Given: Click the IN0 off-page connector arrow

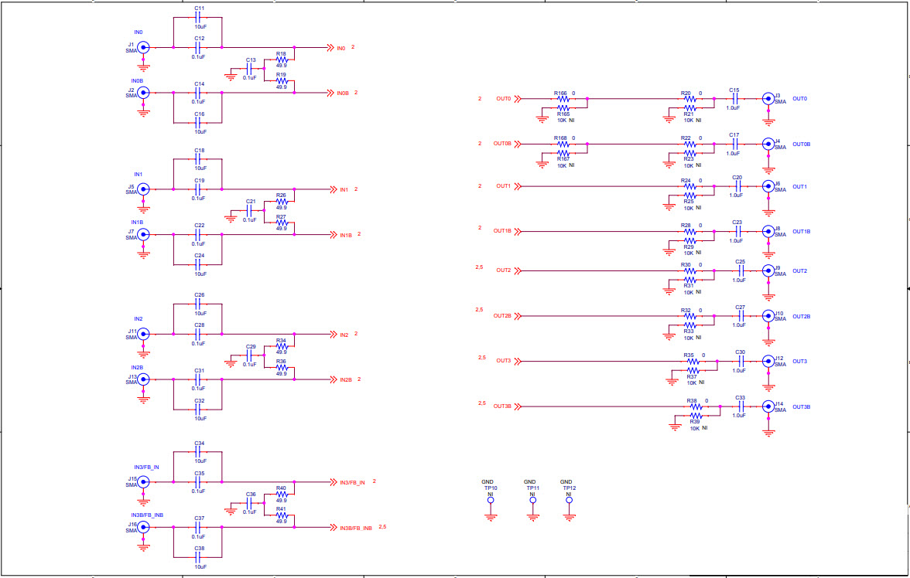Looking at the screenshot, I should click(331, 46).
